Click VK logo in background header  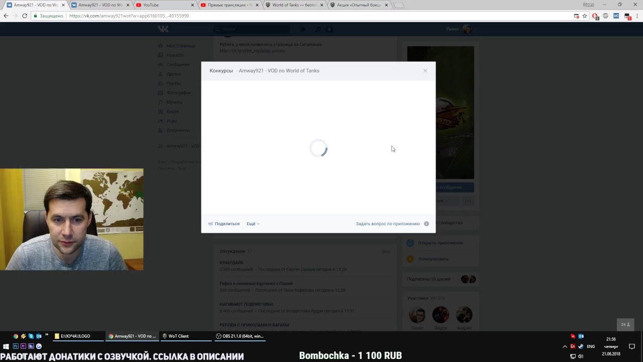click(163, 29)
